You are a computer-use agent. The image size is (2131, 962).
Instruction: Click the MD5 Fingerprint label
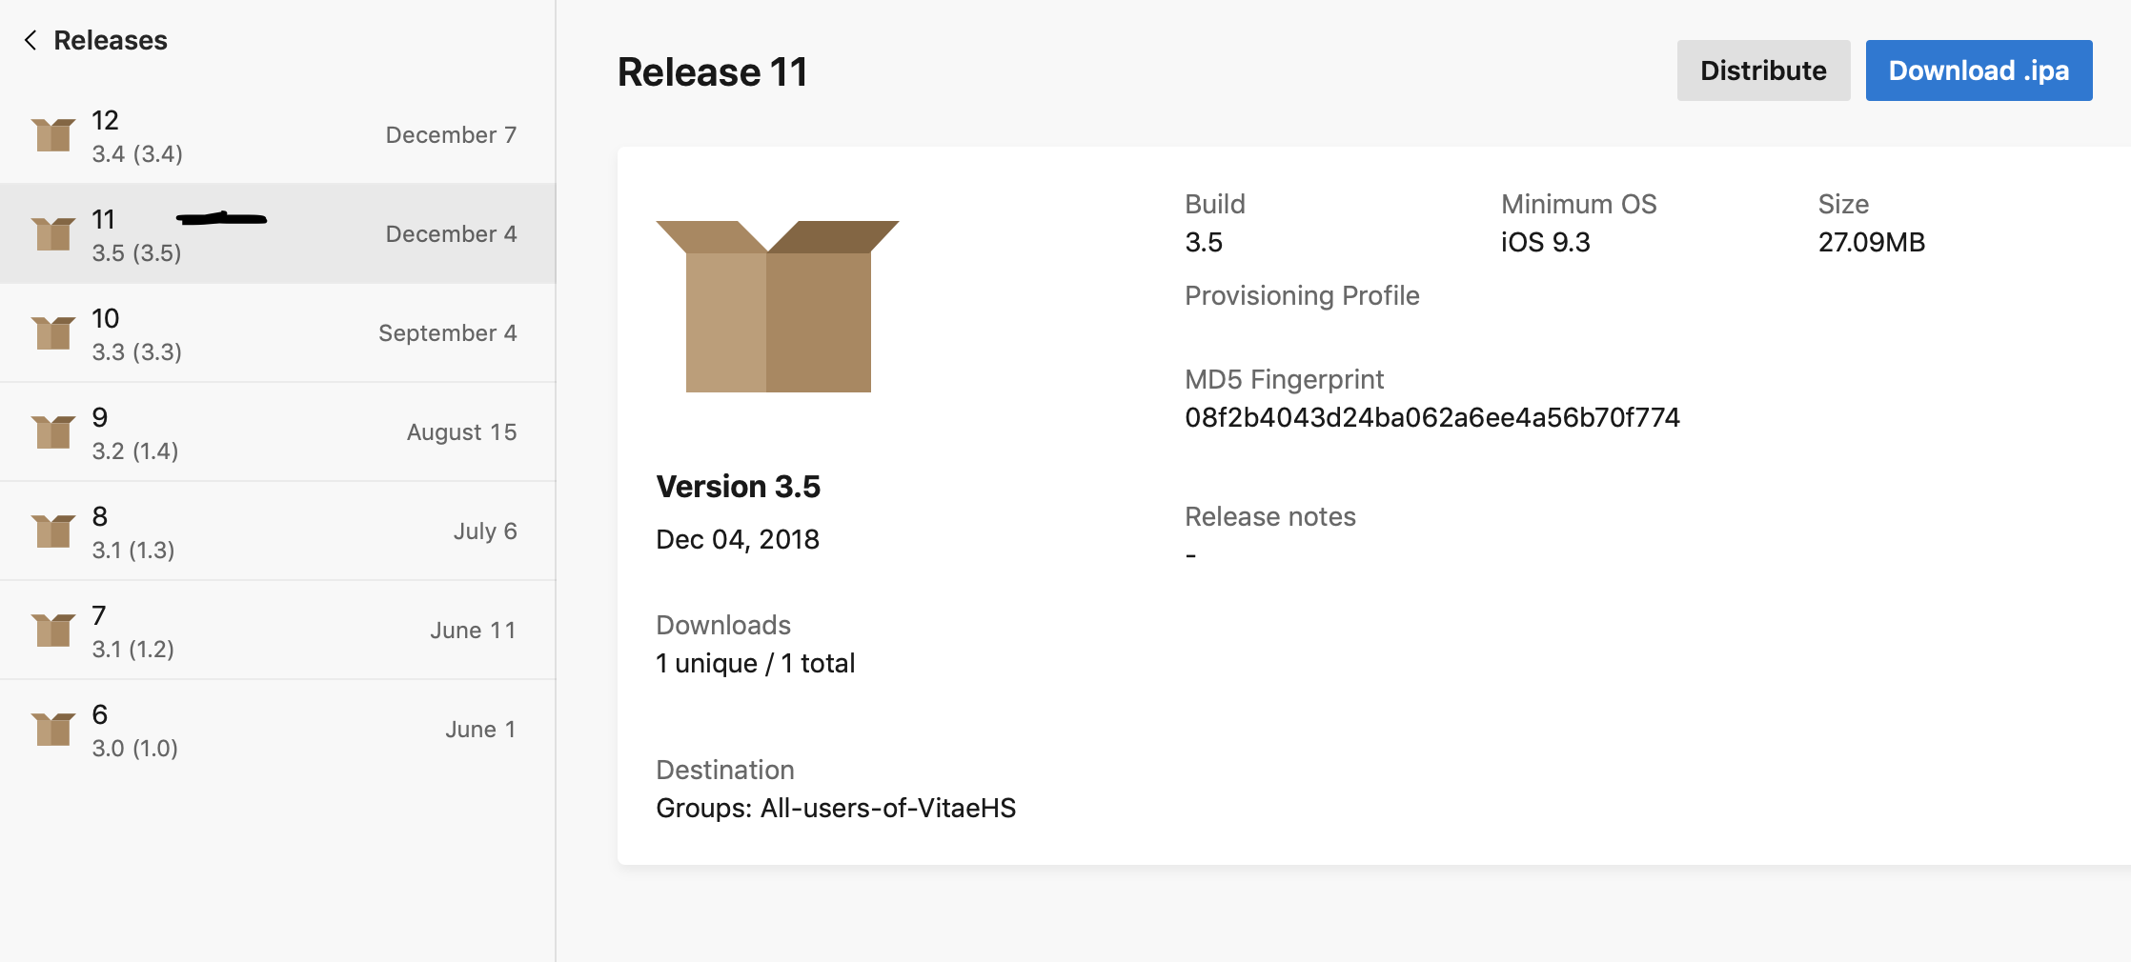coord(1284,379)
